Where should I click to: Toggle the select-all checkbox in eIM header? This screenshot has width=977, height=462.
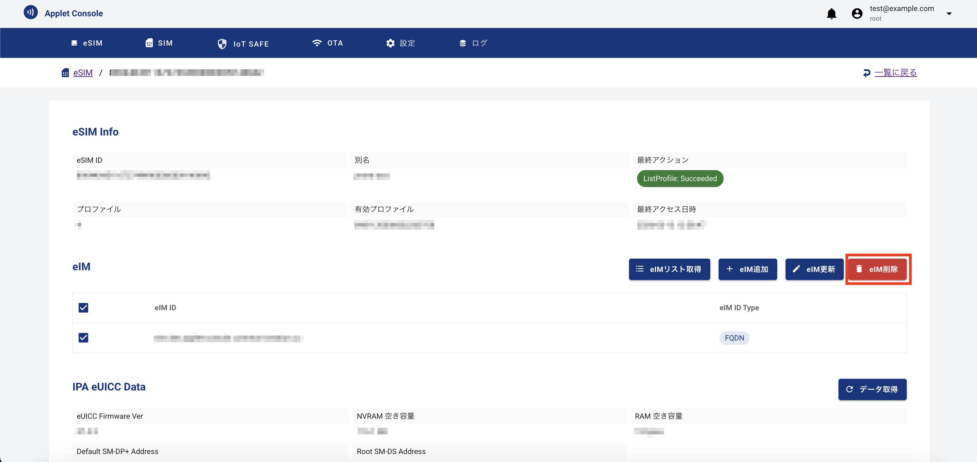point(84,307)
